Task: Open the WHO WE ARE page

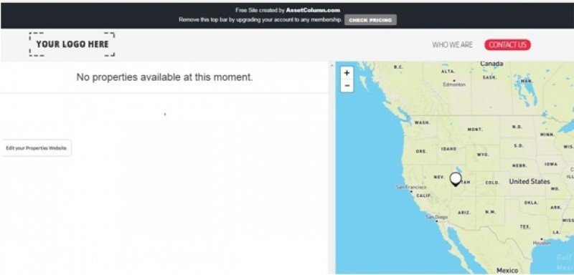Action: point(452,45)
